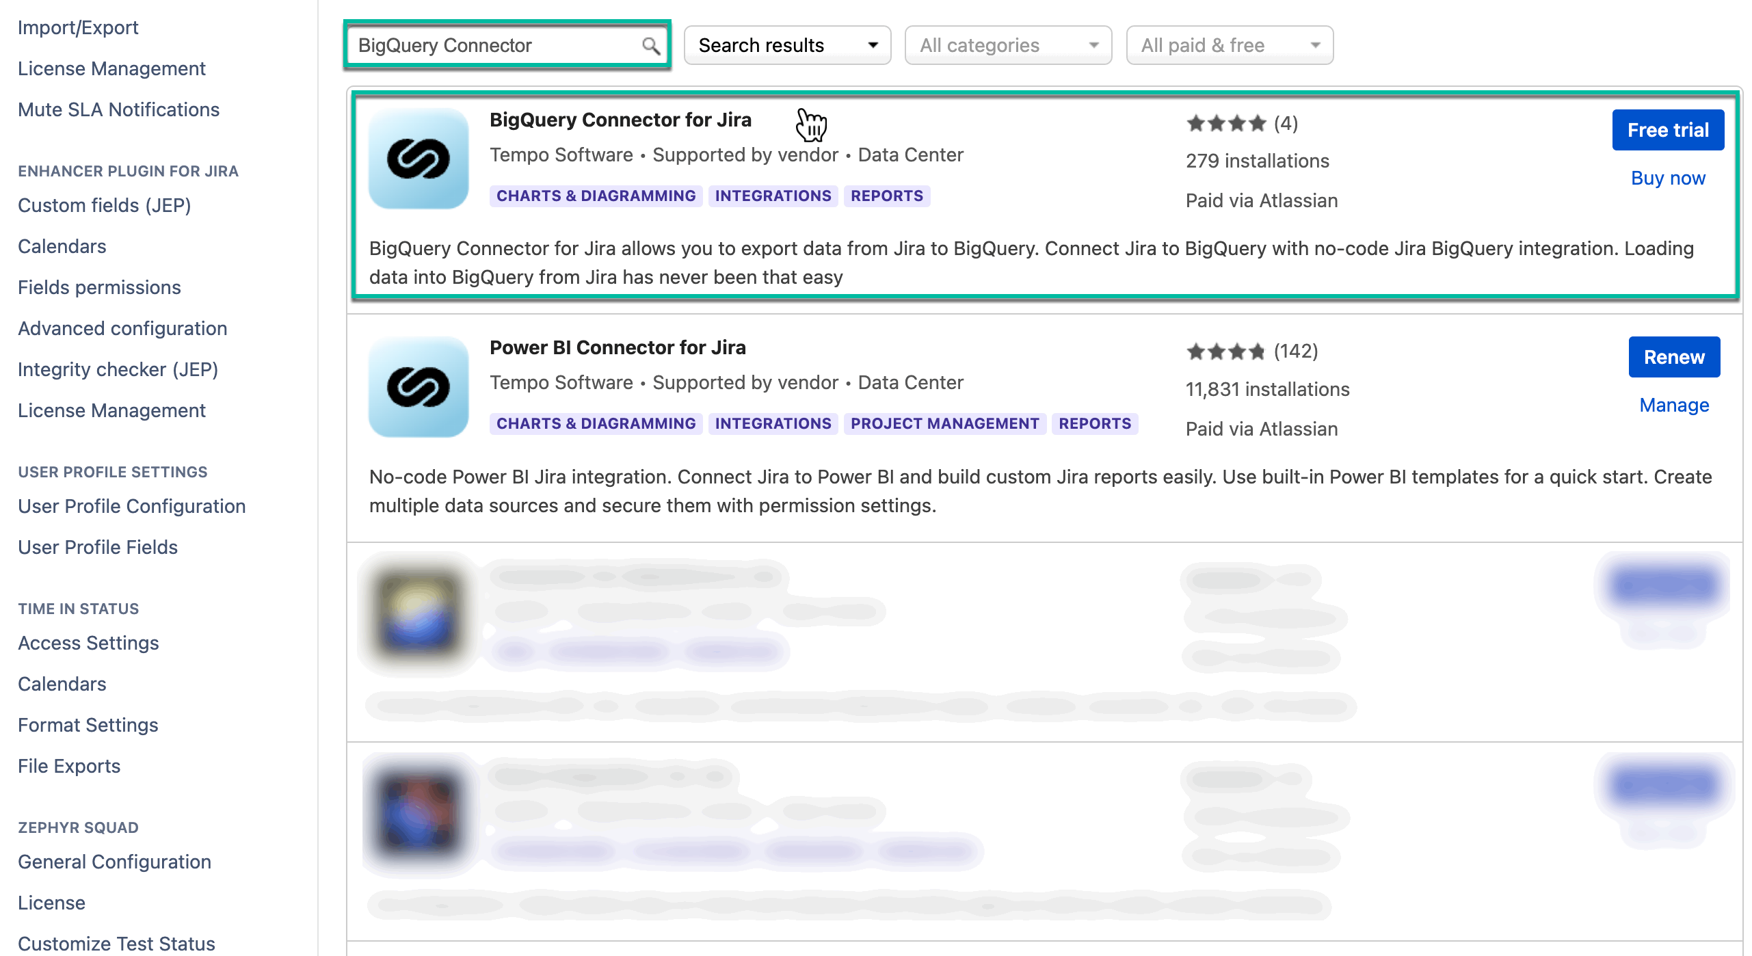Open Advanced configuration
The height and width of the screenshot is (956, 1752).
click(x=122, y=328)
